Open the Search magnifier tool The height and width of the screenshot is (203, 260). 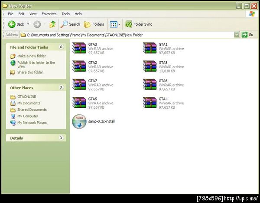pos(70,24)
